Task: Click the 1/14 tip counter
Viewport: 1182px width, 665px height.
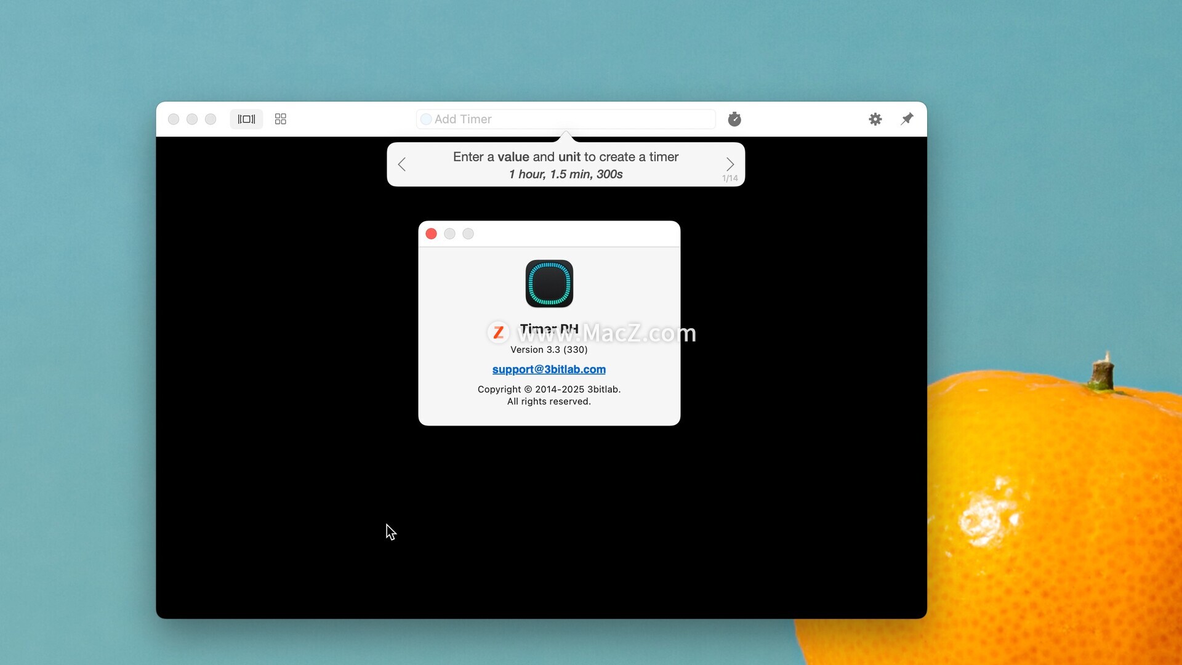Action: pos(730,179)
